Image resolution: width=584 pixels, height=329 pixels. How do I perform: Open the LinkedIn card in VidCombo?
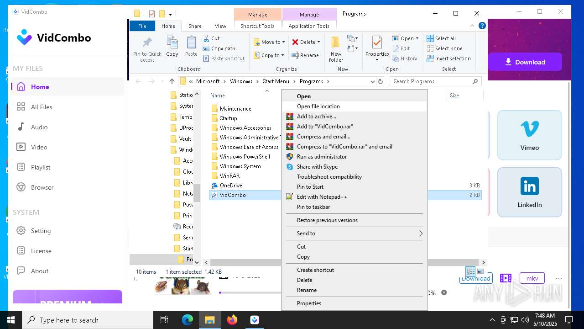tap(530, 192)
